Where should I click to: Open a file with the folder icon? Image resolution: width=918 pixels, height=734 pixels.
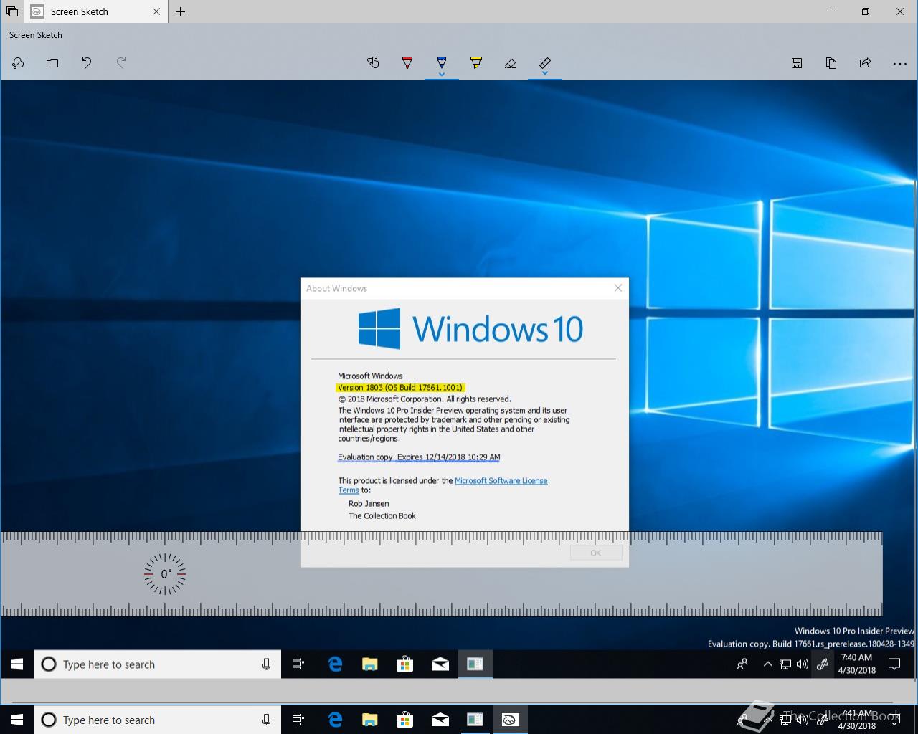(x=52, y=63)
